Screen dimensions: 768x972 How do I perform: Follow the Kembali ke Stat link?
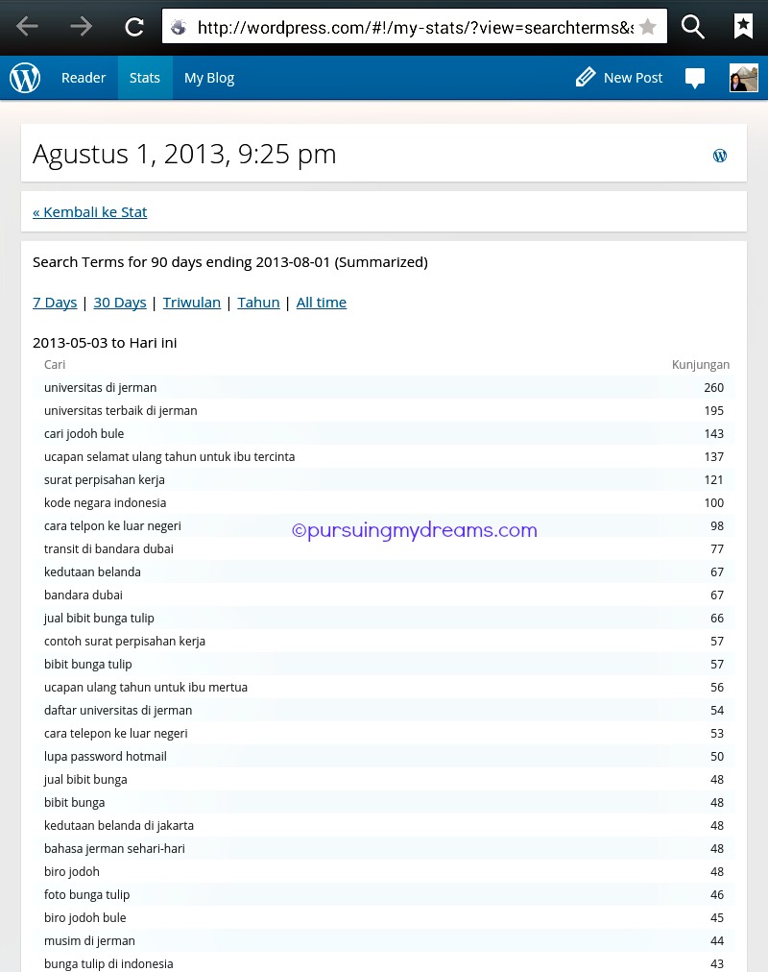coord(90,212)
